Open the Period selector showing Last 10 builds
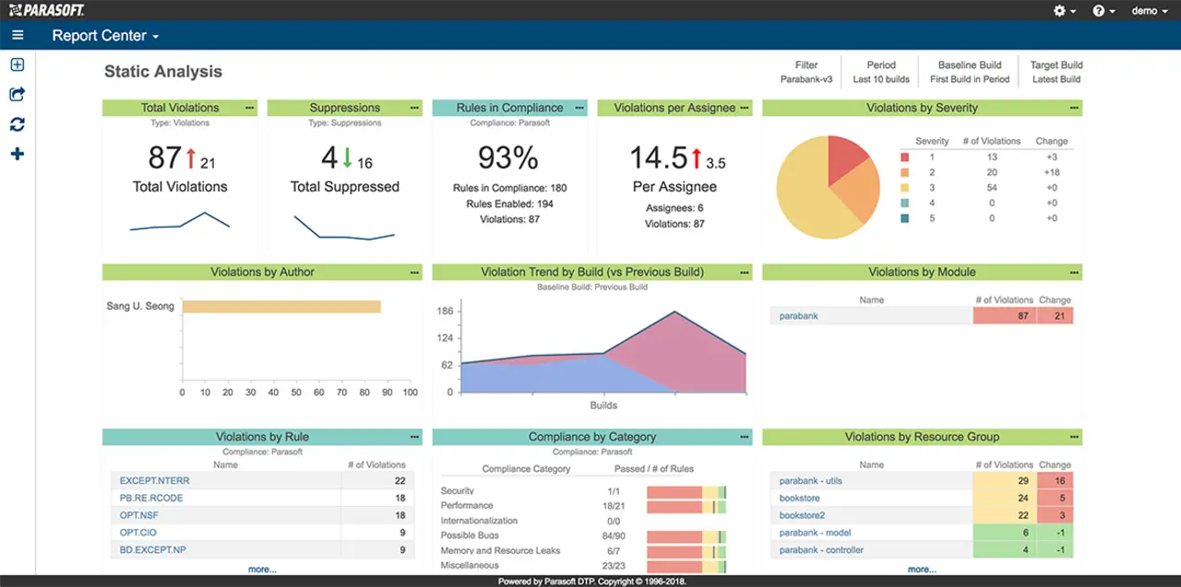Screen dimensions: 1181x587 point(880,72)
